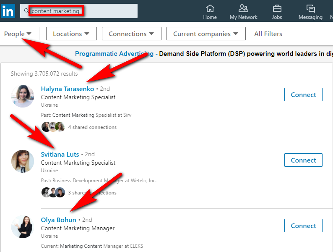
Task: Click shared connection avatars under Svitlana Luts
Action: [x=53, y=192]
